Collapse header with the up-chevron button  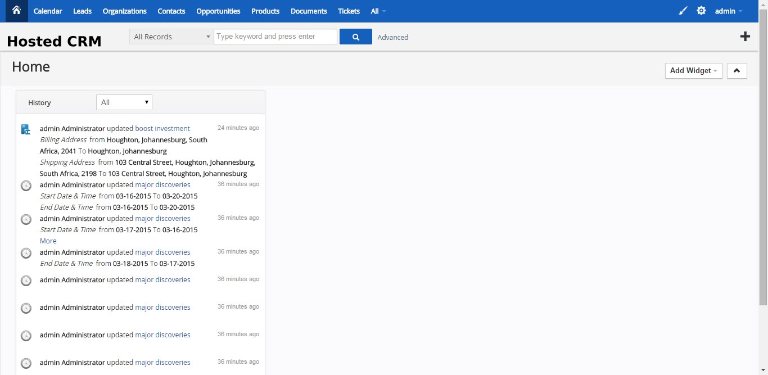pos(737,70)
